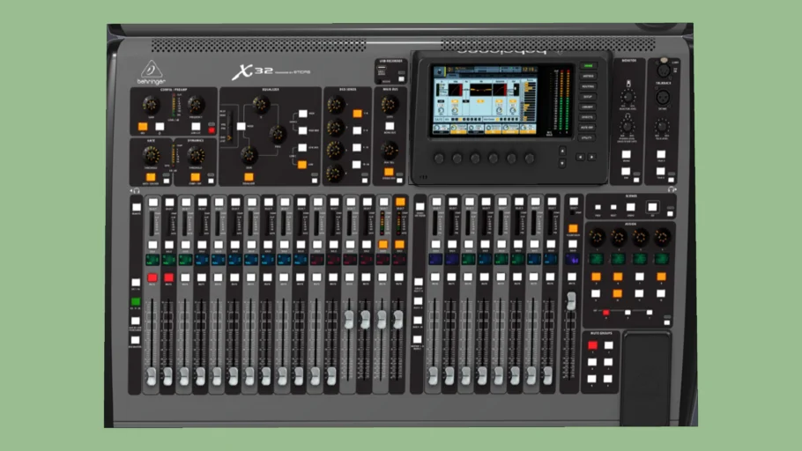This screenshot has width=802, height=451.
Task: Toggle the red Mute Group 1 button
Action: pyautogui.click(x=592, y=345)
